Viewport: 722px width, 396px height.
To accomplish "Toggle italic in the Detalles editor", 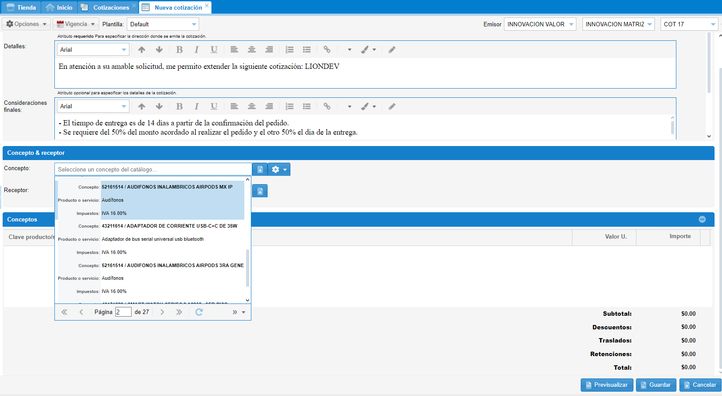I will pos(197,50).
